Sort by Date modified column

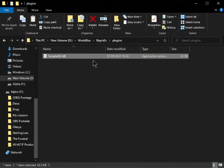point(123,49)
